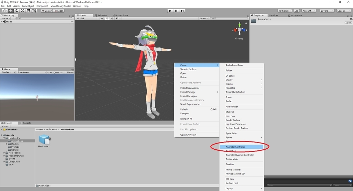This screenshot has height=191, width=353.
Task: Open the GameObject menu
Action: 28,6
